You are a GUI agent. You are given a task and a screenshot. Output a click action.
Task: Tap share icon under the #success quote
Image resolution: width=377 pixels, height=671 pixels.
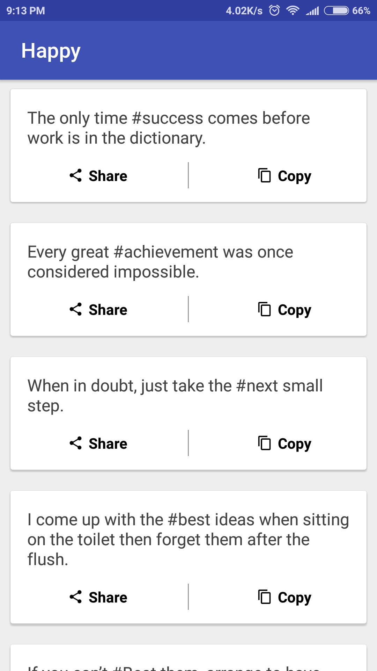pos(76,175)
